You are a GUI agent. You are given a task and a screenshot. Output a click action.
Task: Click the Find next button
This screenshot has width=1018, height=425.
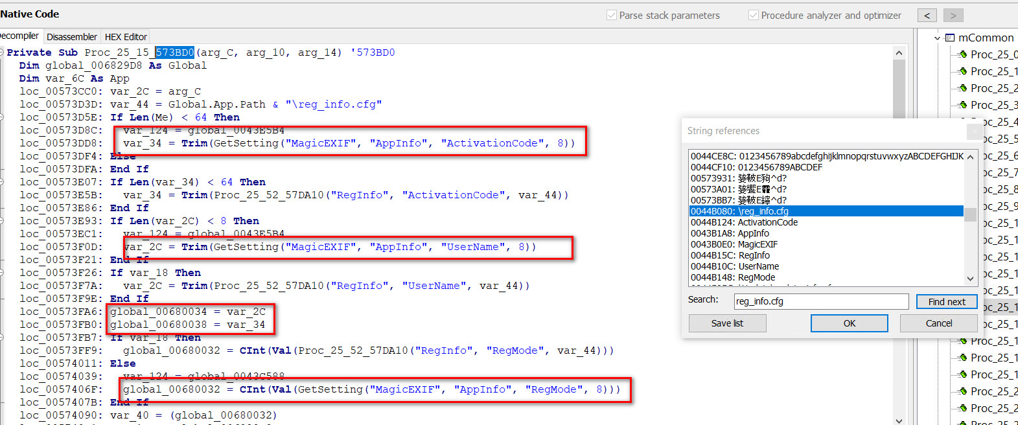pos(946,302)
